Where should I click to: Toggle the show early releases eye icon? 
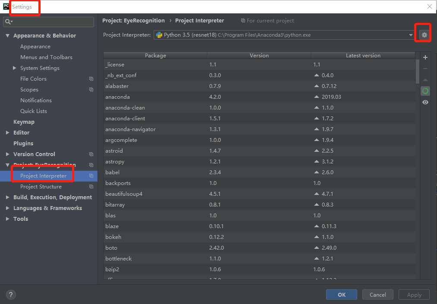[425, 102]
